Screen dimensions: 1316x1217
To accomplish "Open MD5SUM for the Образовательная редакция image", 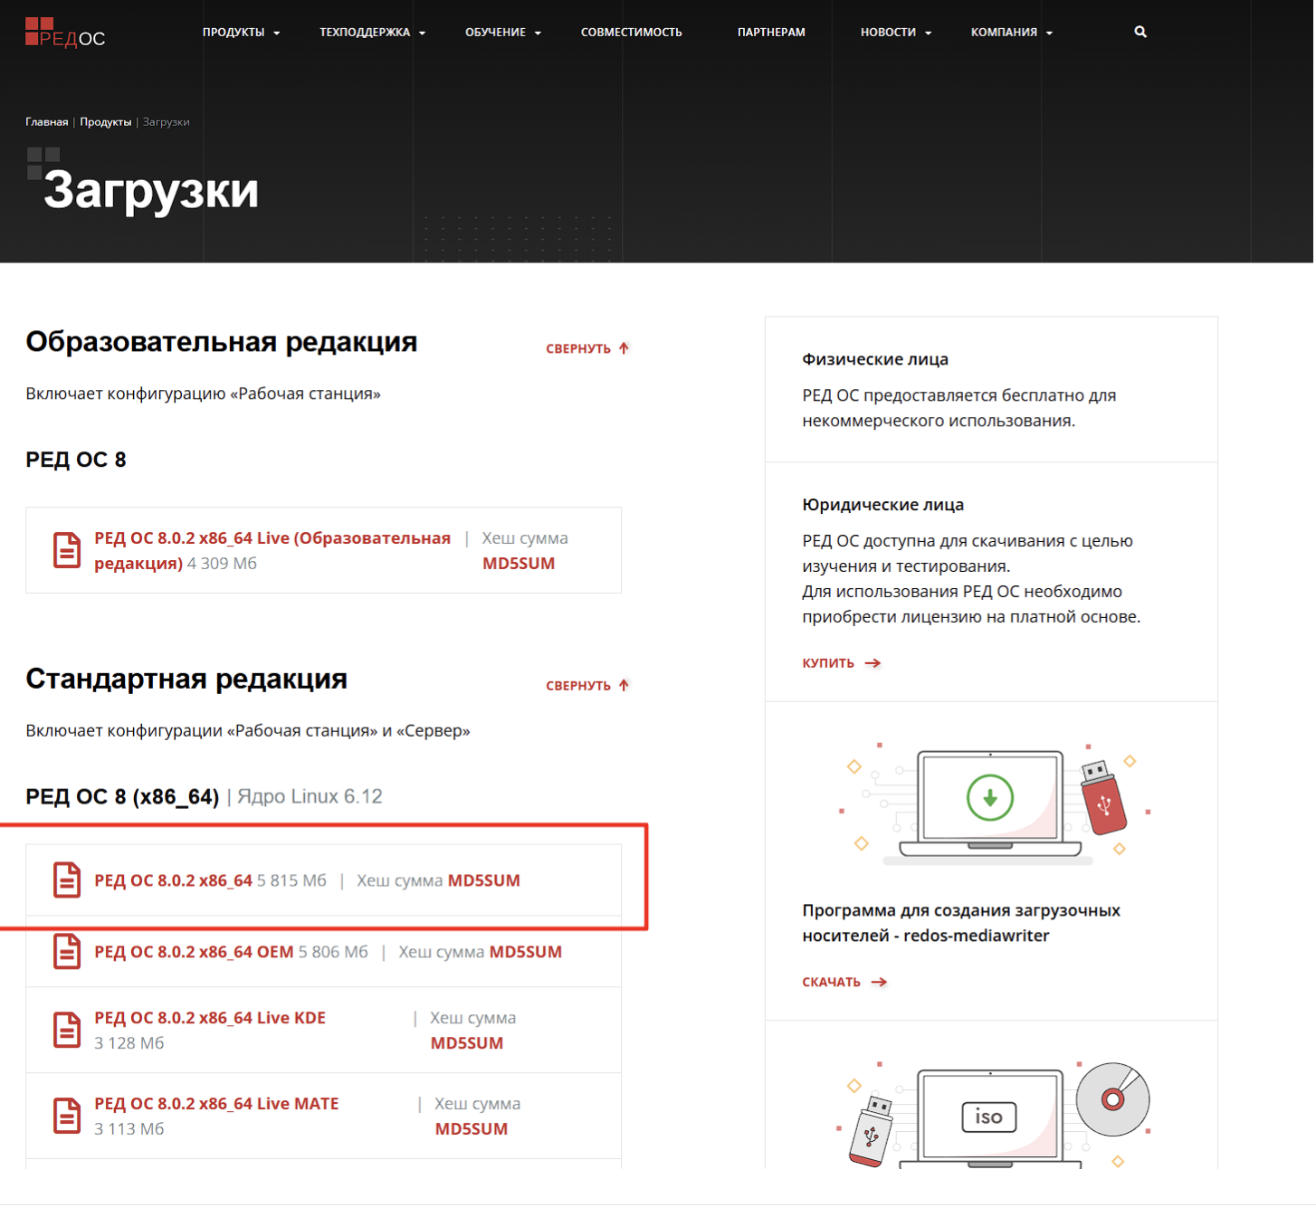I will [519, 564].
